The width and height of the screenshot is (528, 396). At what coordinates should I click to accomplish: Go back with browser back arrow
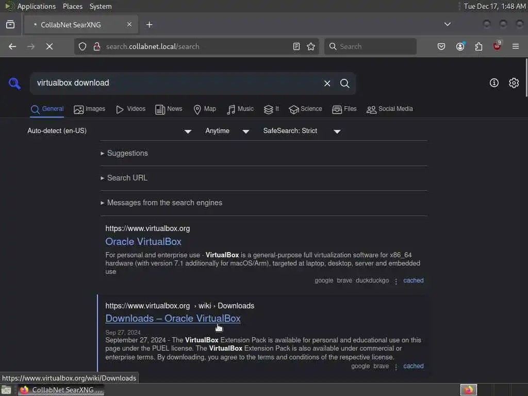(x=12, y=46)
